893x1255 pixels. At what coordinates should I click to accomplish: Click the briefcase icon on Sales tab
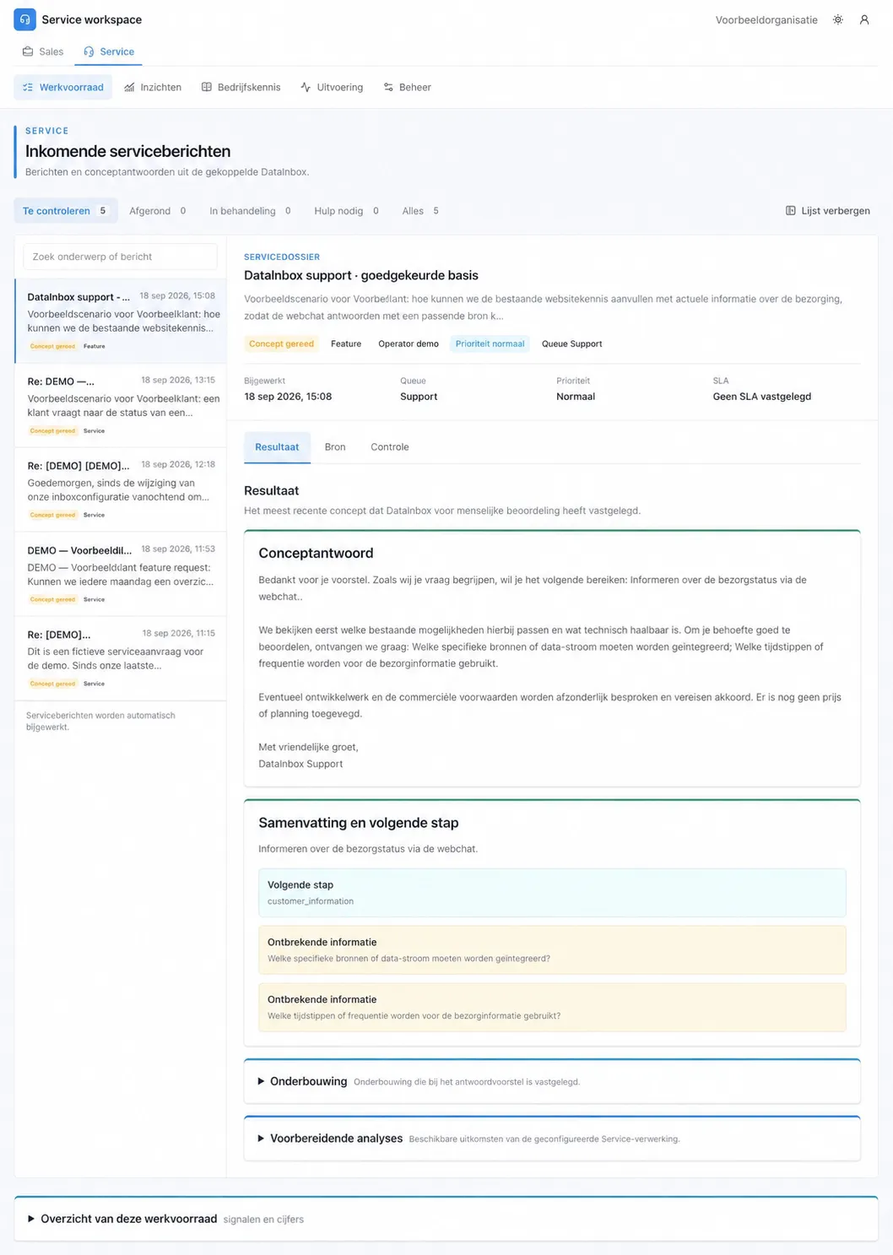click(28, 51)
